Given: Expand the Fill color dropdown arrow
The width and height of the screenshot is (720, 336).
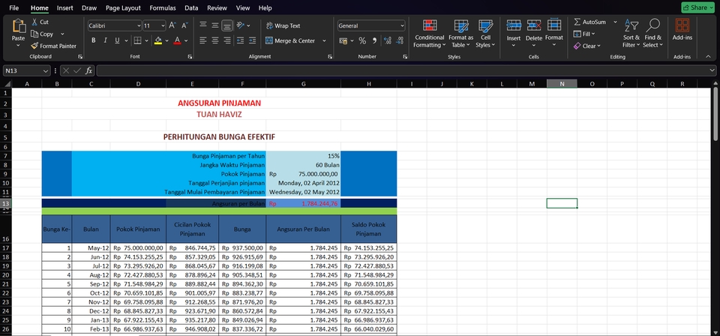Looking at the screenshot, I should pos(166,40).
